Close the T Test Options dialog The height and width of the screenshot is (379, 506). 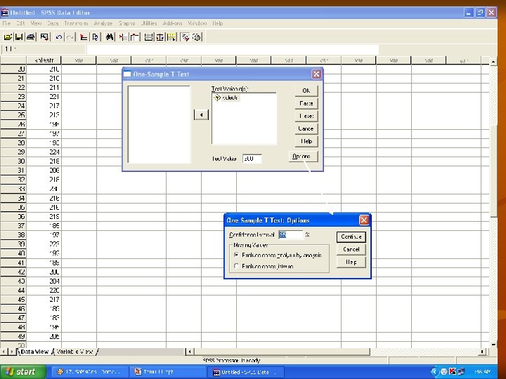pos(364,220)
